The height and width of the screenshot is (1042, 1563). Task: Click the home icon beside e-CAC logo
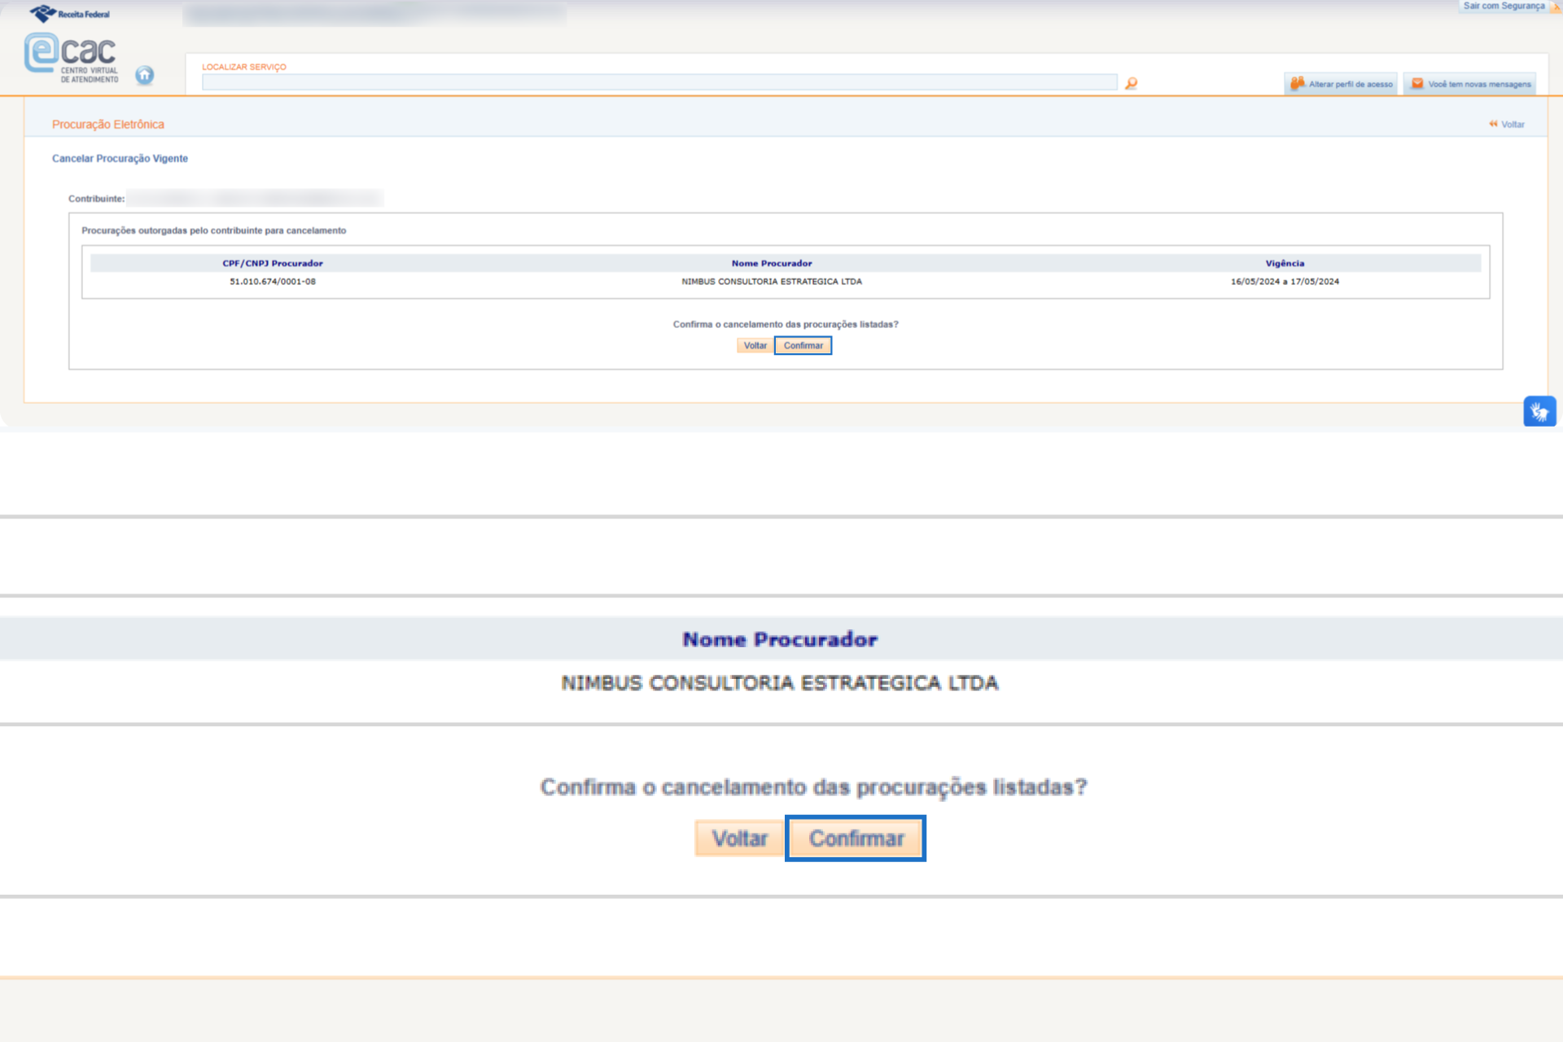pos(145,75)
